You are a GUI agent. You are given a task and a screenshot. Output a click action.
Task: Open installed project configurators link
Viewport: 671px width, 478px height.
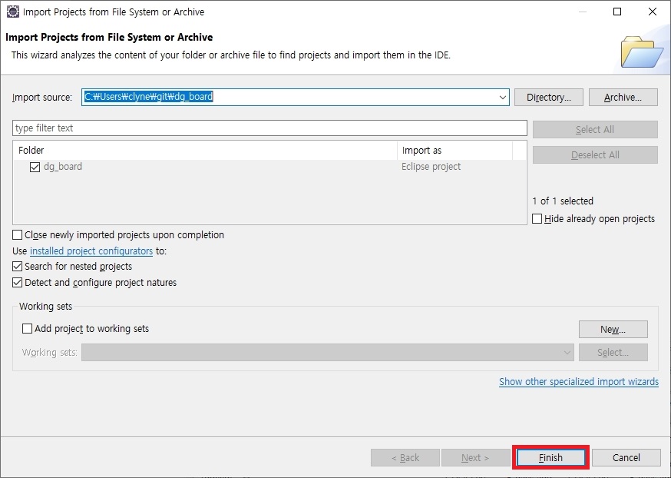(x=91, y=251)
